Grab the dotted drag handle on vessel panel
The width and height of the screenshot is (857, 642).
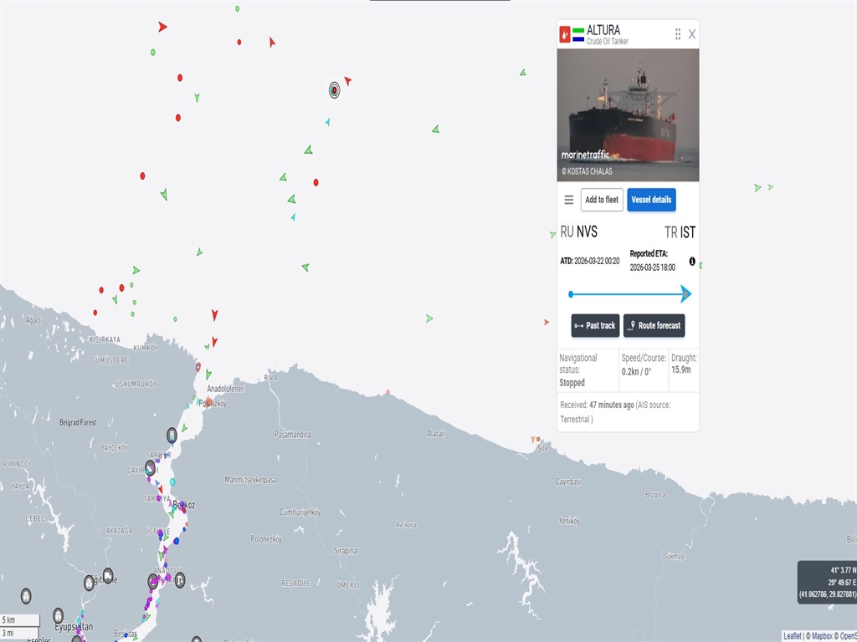click(678, 34)
